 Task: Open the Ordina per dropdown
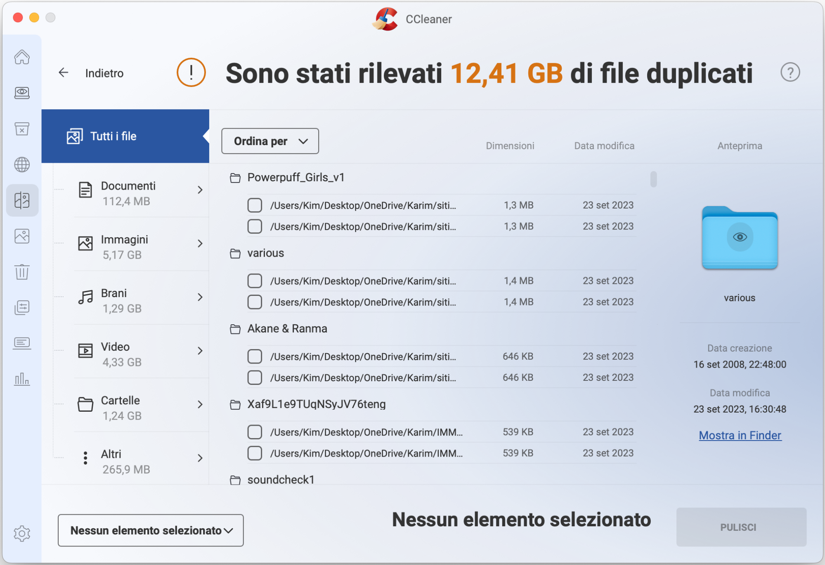pos(270,141)
